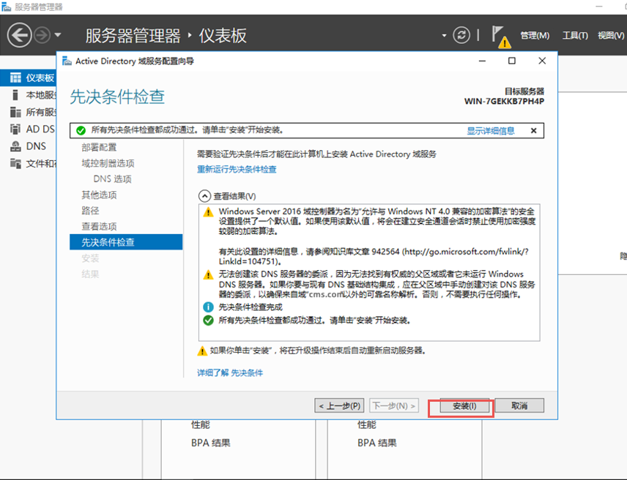Open the small dropdown arrow left of refresh

(444, 36)
